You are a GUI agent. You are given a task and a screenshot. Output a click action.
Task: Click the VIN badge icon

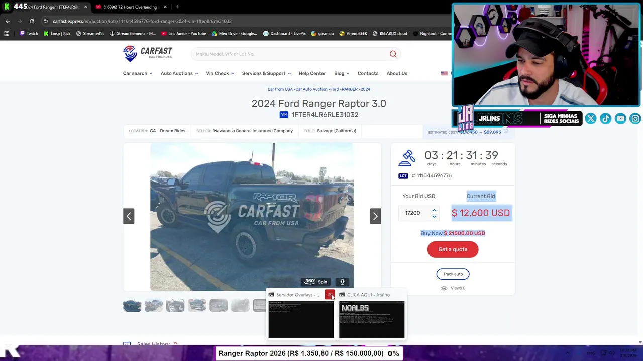[284, 115]
